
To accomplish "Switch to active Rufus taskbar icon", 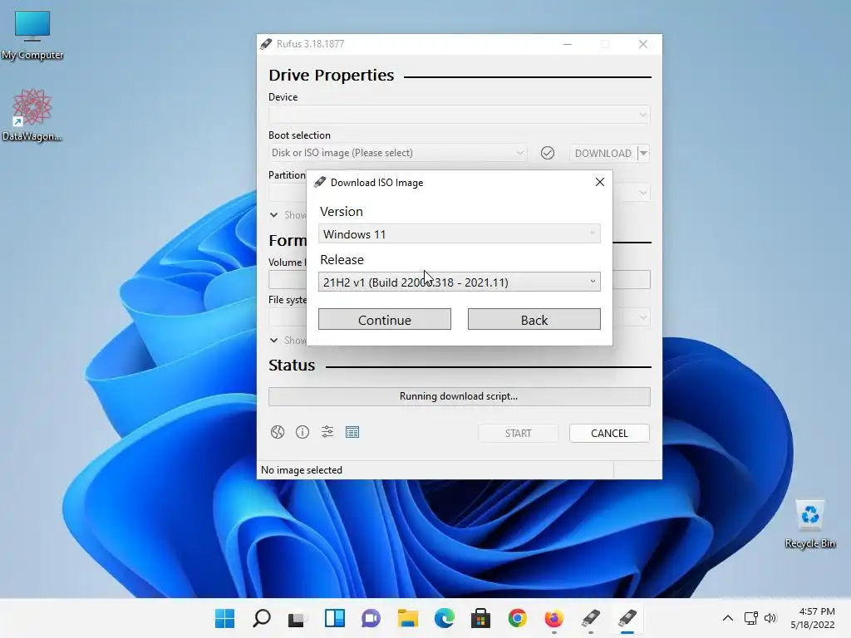I will pos(627,618).
